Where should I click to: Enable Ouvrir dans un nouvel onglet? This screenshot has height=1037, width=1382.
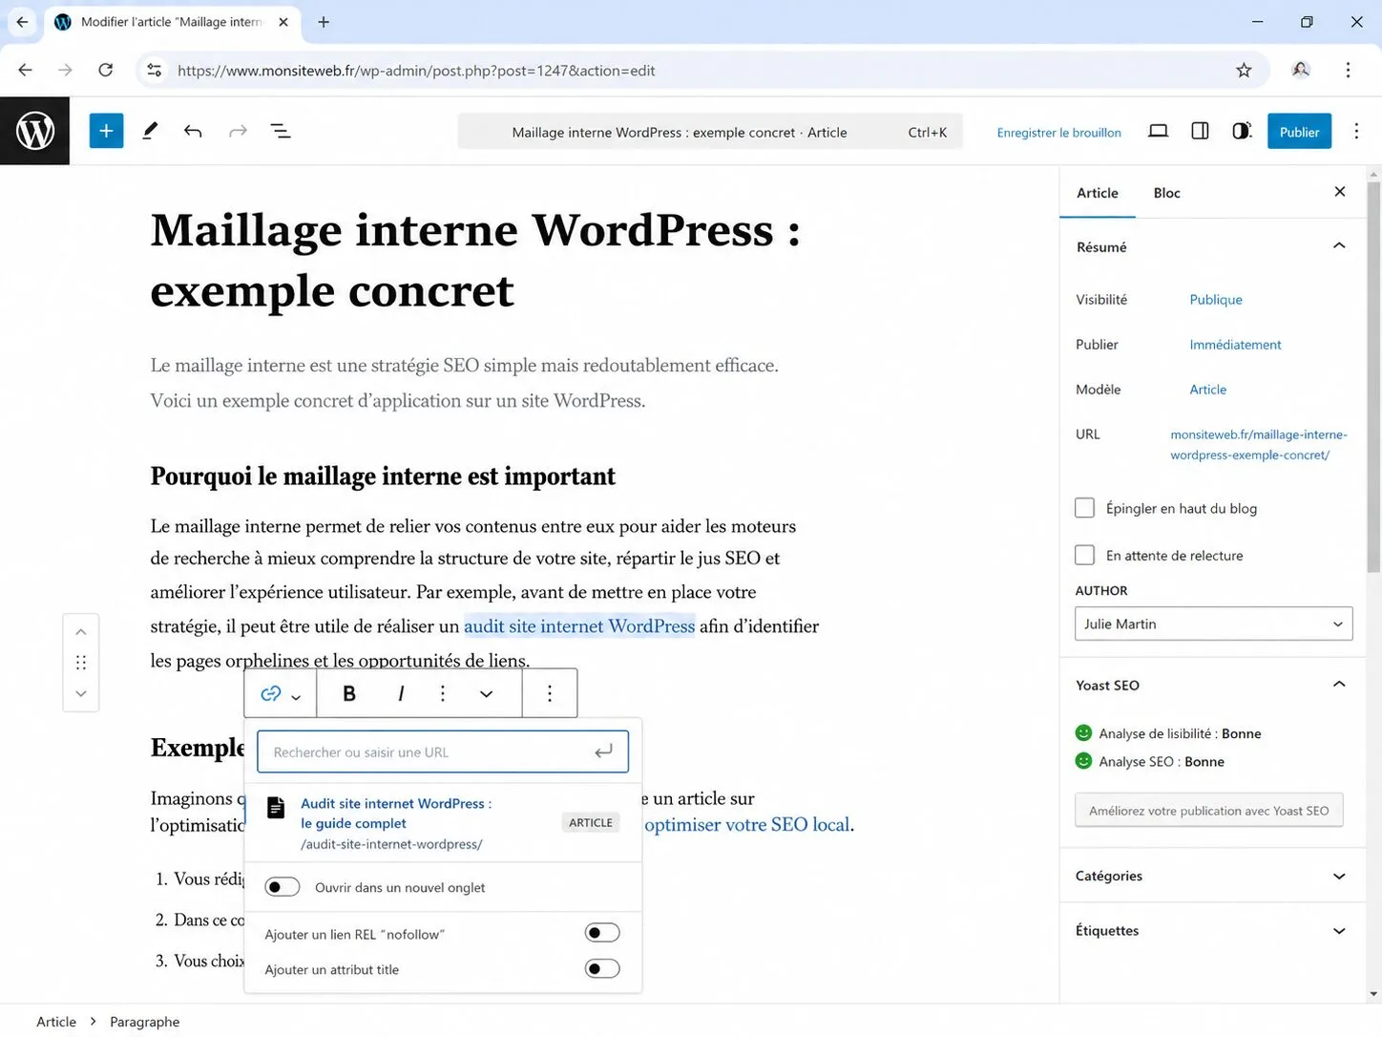282,887
